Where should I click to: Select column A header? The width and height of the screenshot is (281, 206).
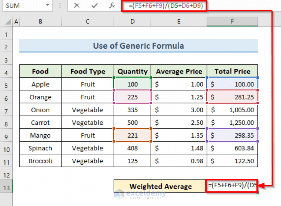point(16,22)
